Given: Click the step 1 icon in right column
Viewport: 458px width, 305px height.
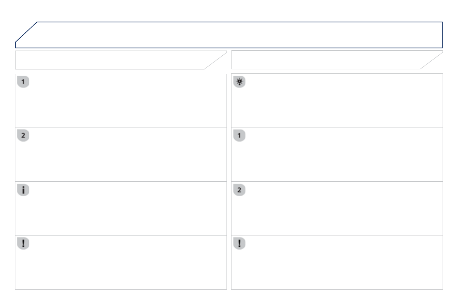Looking at the screenshot, I should click(240, 136).
